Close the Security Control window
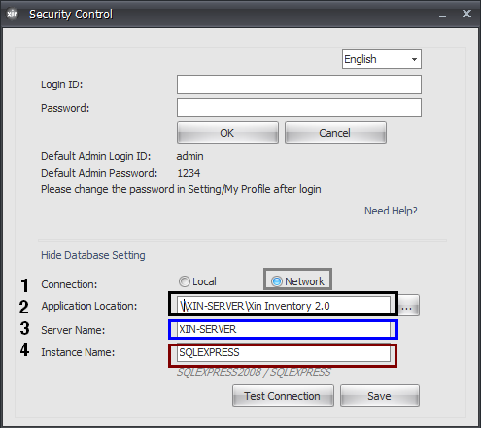481x428 pixels. click(466, 14)
